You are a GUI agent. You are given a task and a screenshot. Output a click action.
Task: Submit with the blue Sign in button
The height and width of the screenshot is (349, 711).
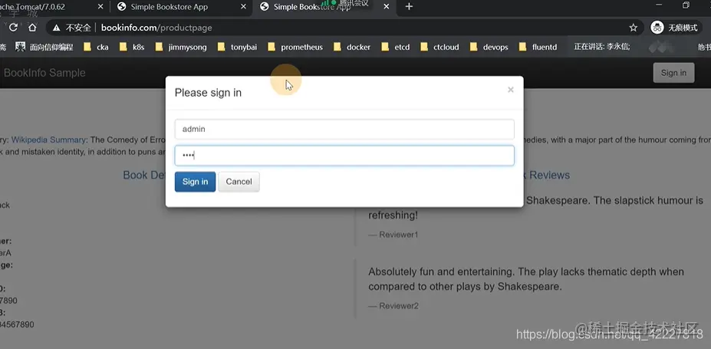(x=195, y=182)
